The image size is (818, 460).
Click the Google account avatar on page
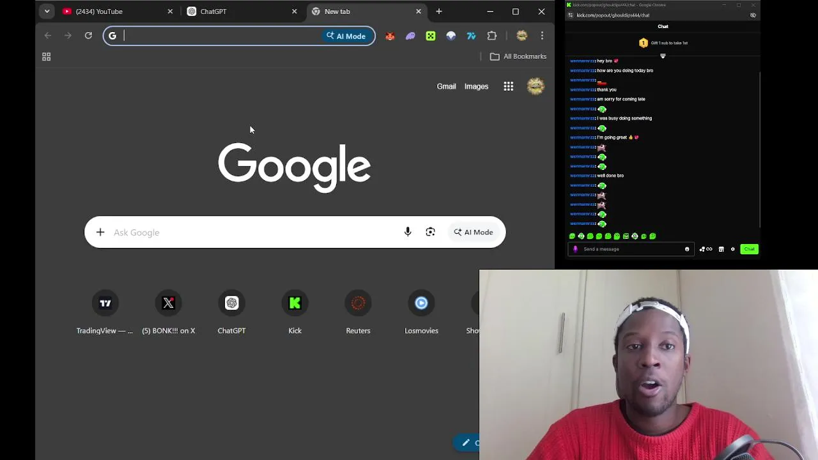tap(536, 86)
